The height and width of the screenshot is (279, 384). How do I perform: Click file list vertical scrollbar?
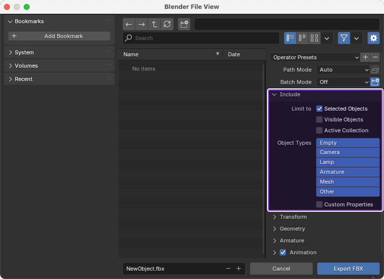click(x=264, y=159)
